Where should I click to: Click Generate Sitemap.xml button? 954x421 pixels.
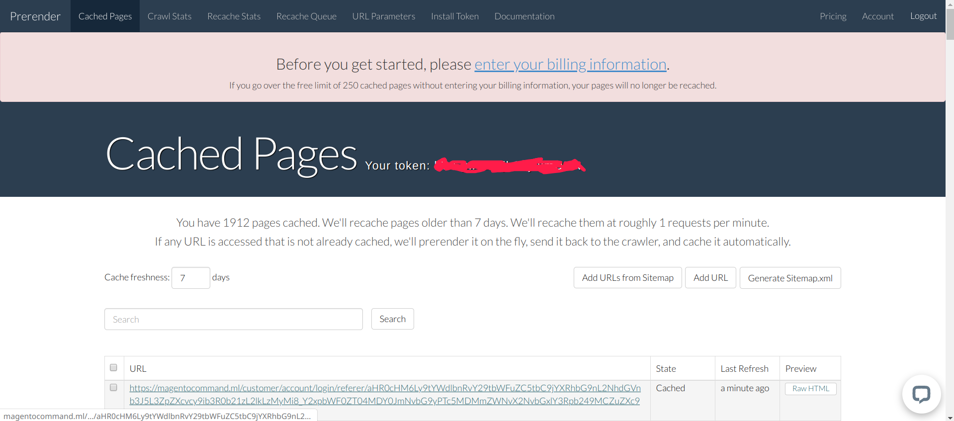[790, 278]
